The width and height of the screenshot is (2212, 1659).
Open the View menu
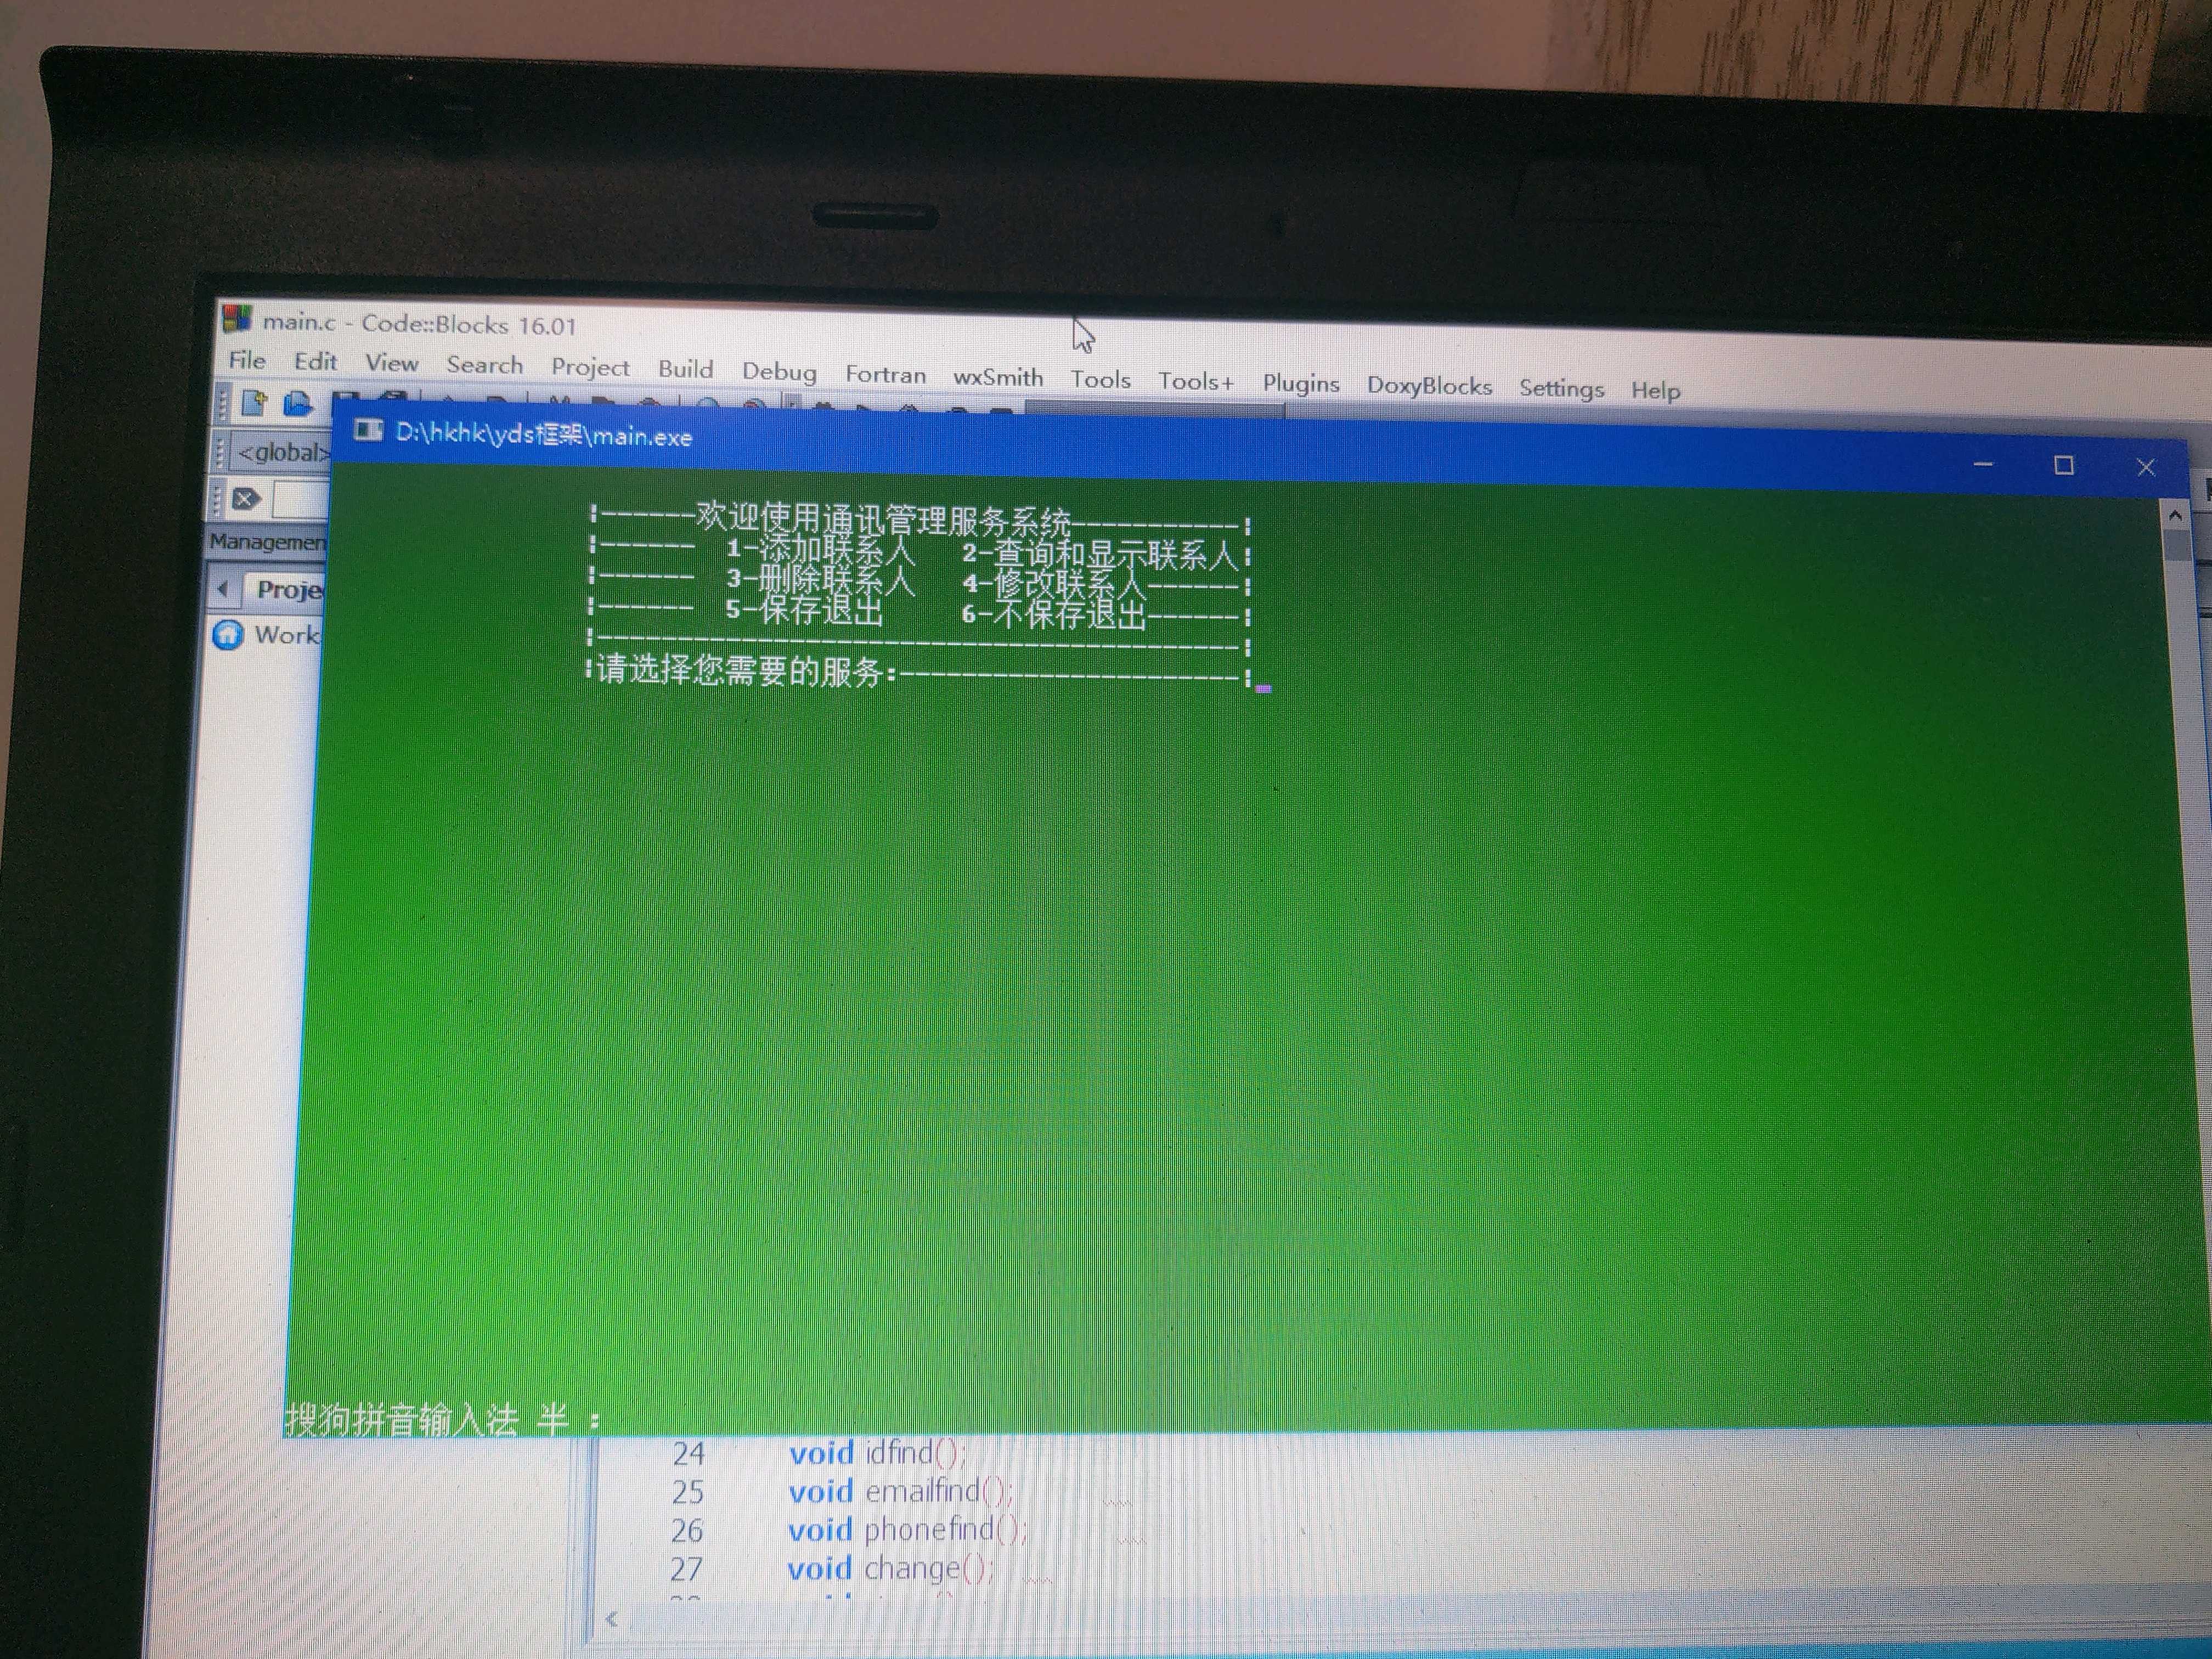(x=391, y=363)
